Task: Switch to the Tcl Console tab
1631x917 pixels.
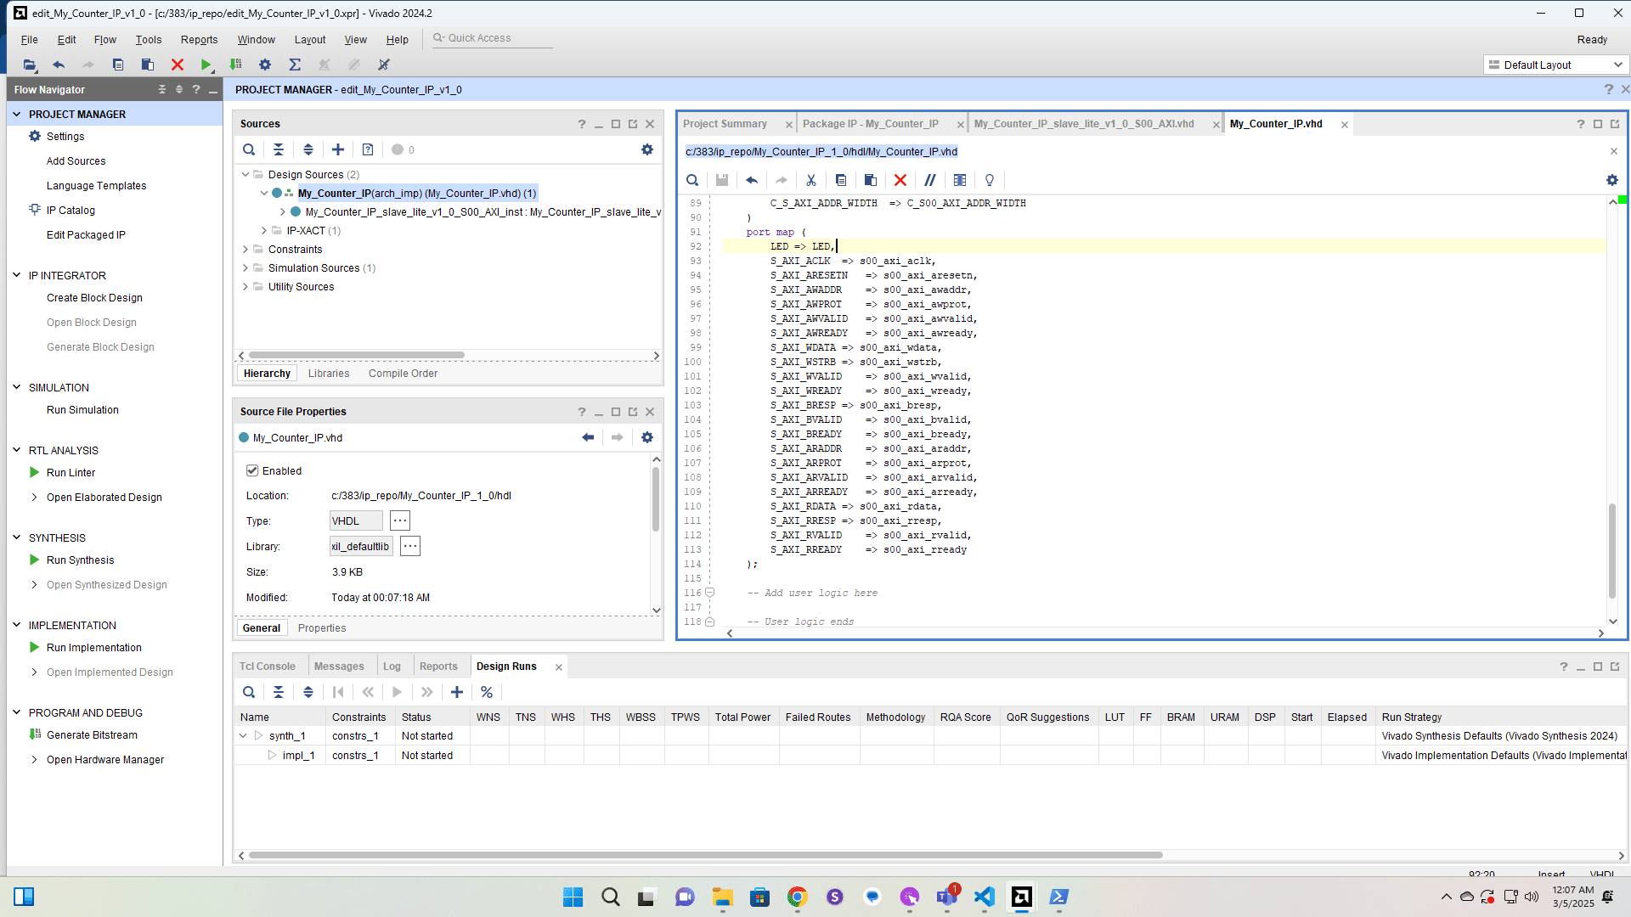Action: click(x=267, y=667)
